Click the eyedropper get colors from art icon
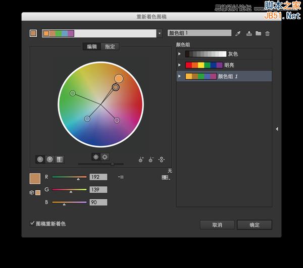The height and width of the screenshot is (268, 303). coord(238,33)
